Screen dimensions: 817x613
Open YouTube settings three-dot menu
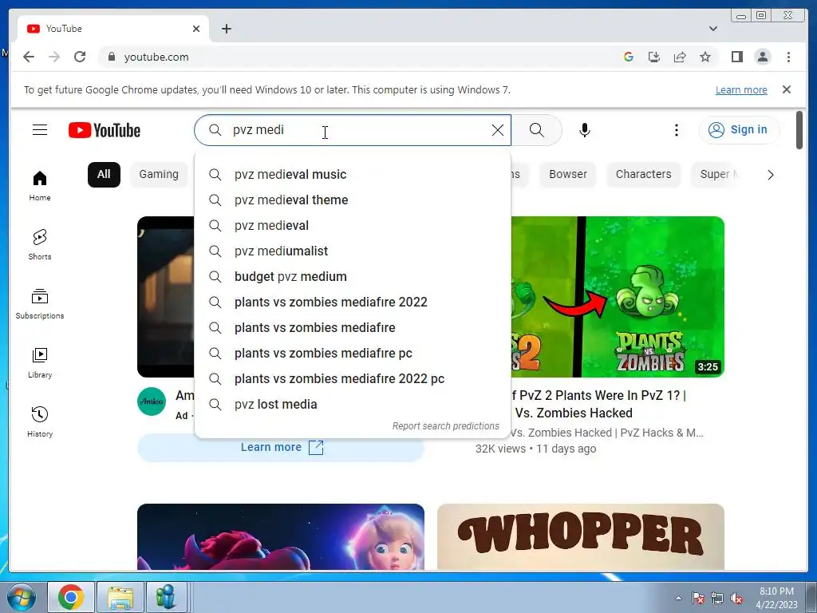(x=677, y=130)
